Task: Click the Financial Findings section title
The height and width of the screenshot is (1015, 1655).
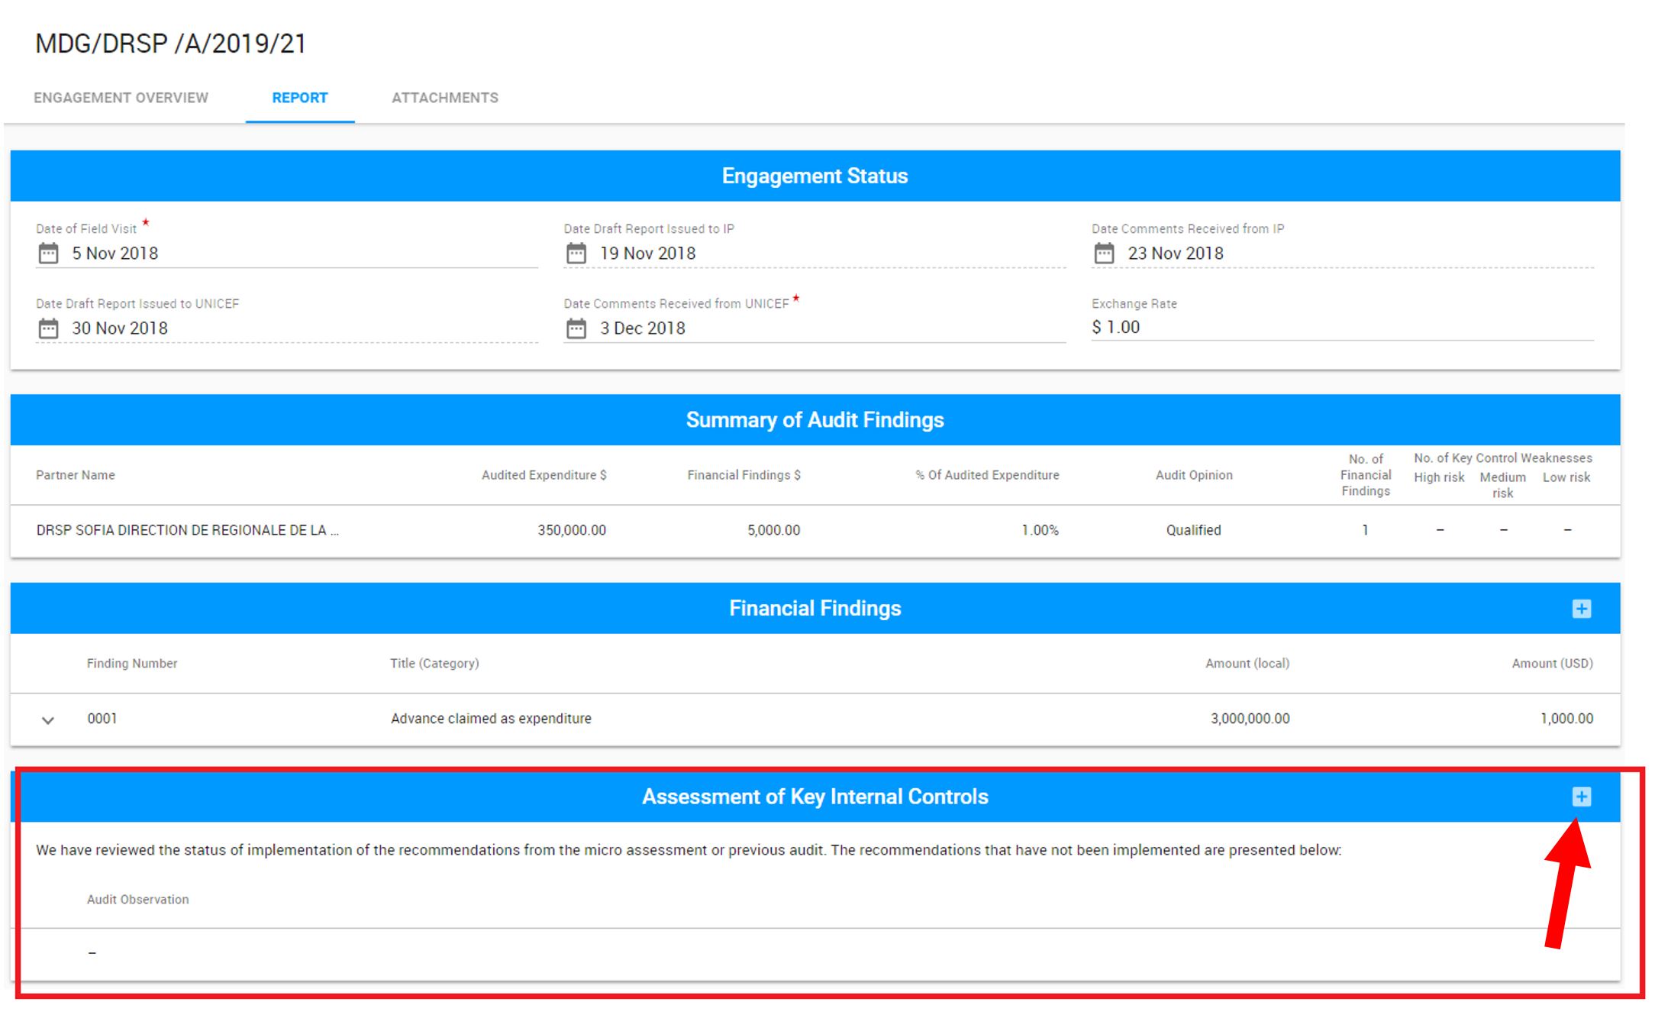Action: [815, 609]
